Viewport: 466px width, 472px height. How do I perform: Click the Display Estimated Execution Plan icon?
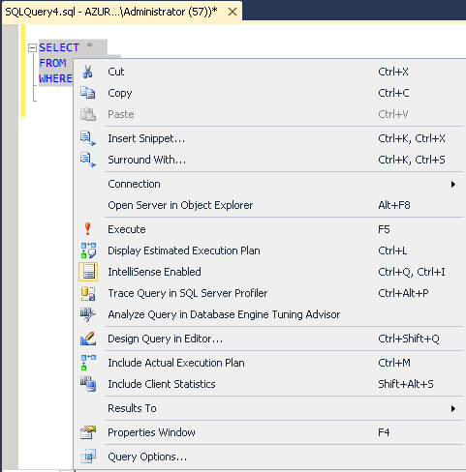pyautogui.click(x=88, y=251)
